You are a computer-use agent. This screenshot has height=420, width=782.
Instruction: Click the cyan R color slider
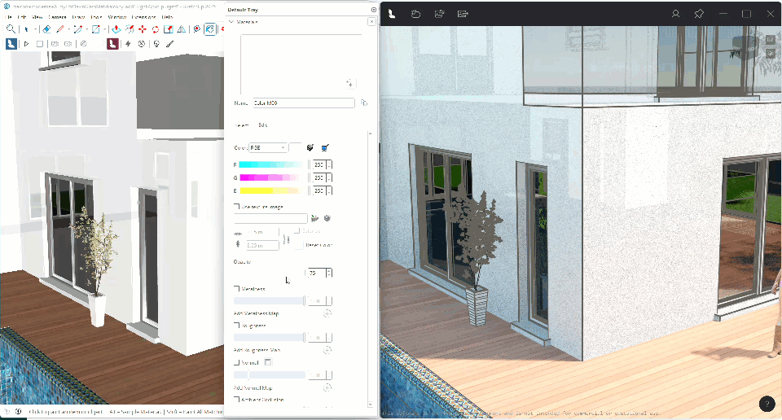[x=269, y=165]
